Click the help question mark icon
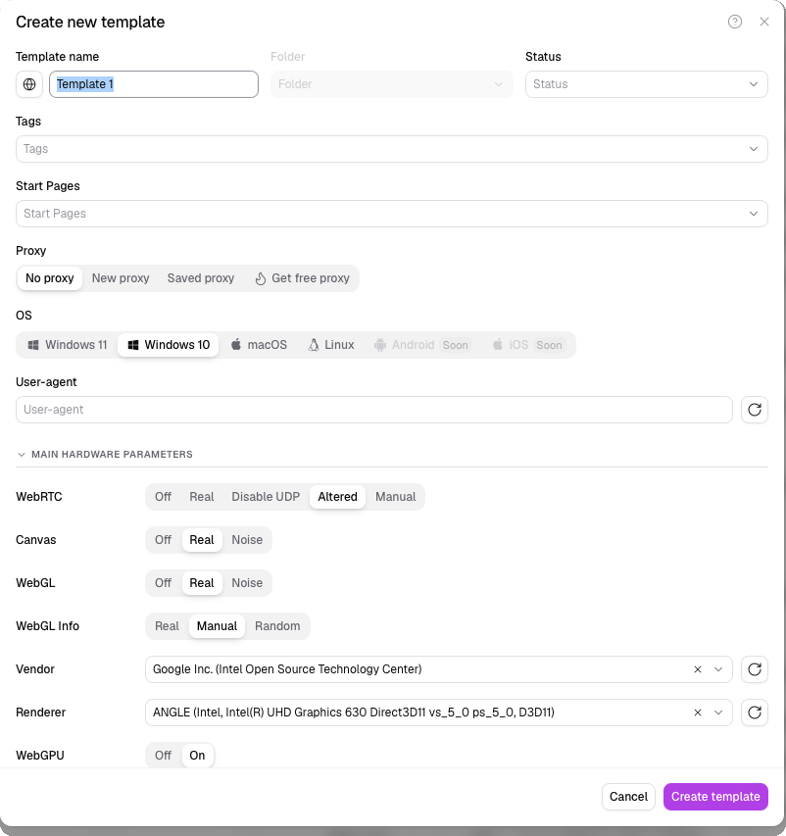 pyautogui.click(x=735, y=22)
